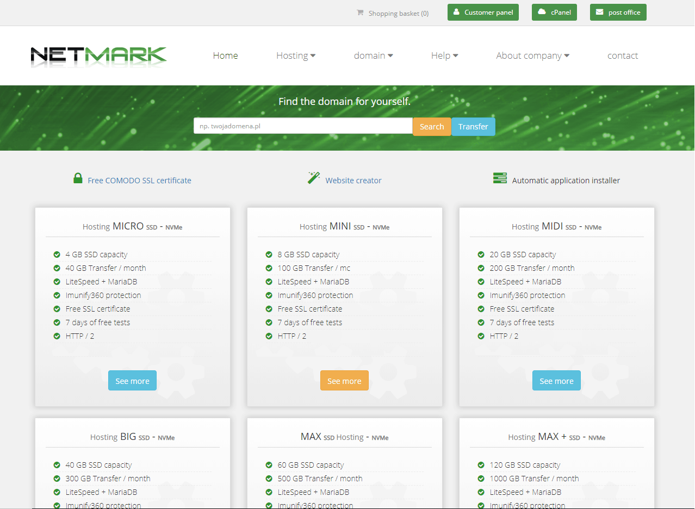Click MINI's Free SSL certificate text

point(310,309)
